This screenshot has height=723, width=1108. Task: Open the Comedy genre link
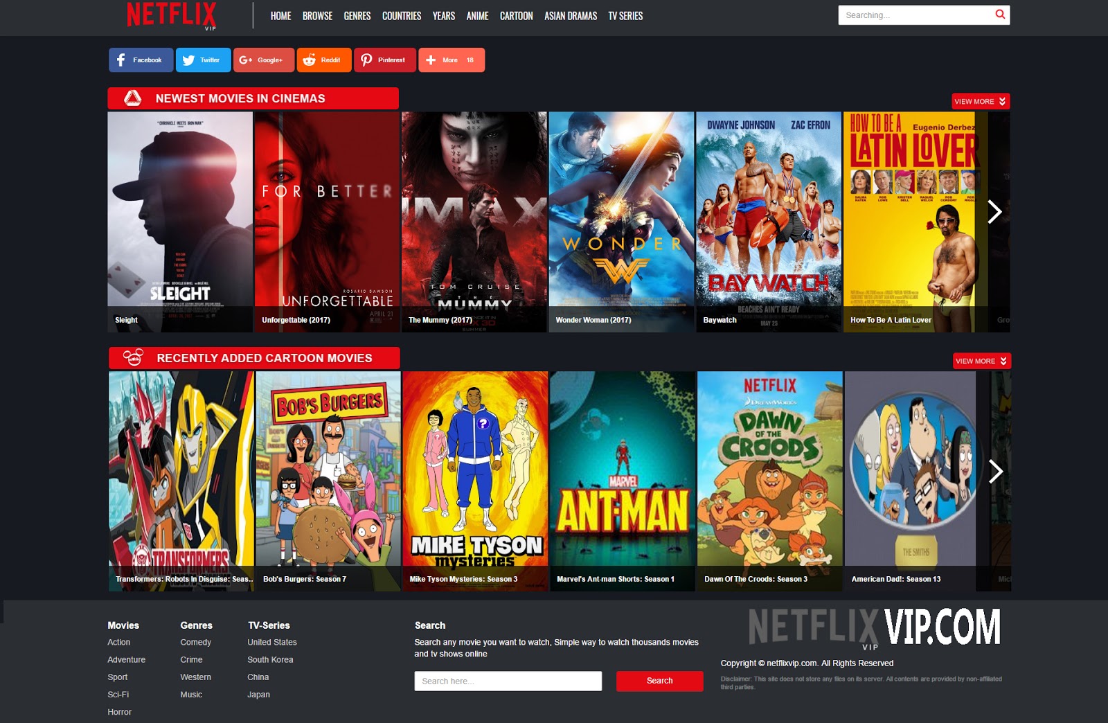(195, 643)
